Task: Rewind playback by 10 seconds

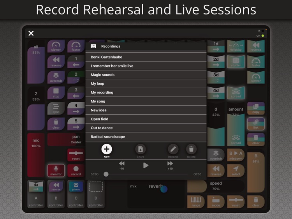Action: coord(121,165)
